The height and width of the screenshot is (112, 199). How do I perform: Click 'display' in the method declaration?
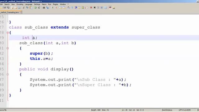(60, 69)
